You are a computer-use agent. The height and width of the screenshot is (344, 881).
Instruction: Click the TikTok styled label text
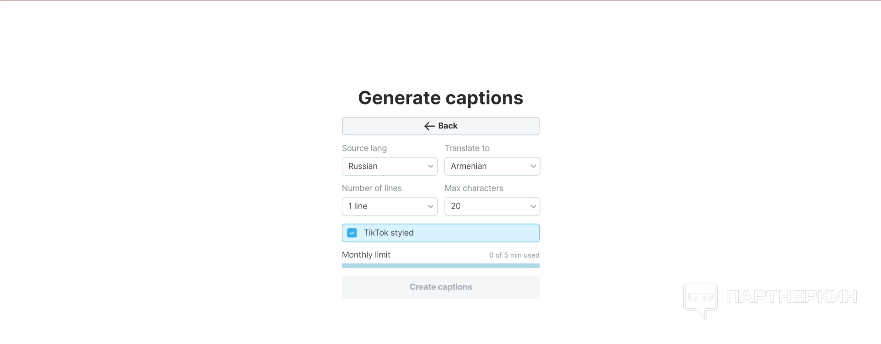389,233
